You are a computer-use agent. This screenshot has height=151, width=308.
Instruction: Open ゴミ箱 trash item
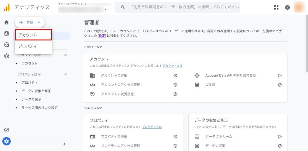pos(210,85)
